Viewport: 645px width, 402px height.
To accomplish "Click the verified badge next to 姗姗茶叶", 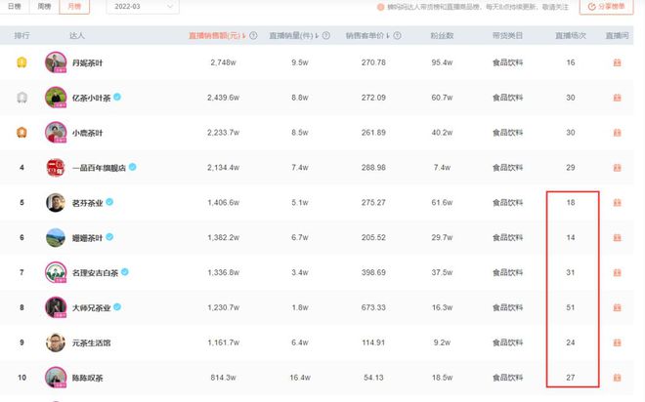I will (x=109, y=237).
